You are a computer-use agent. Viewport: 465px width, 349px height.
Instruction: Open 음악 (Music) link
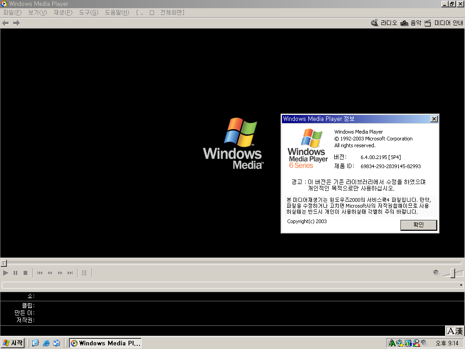coord(416,23)
